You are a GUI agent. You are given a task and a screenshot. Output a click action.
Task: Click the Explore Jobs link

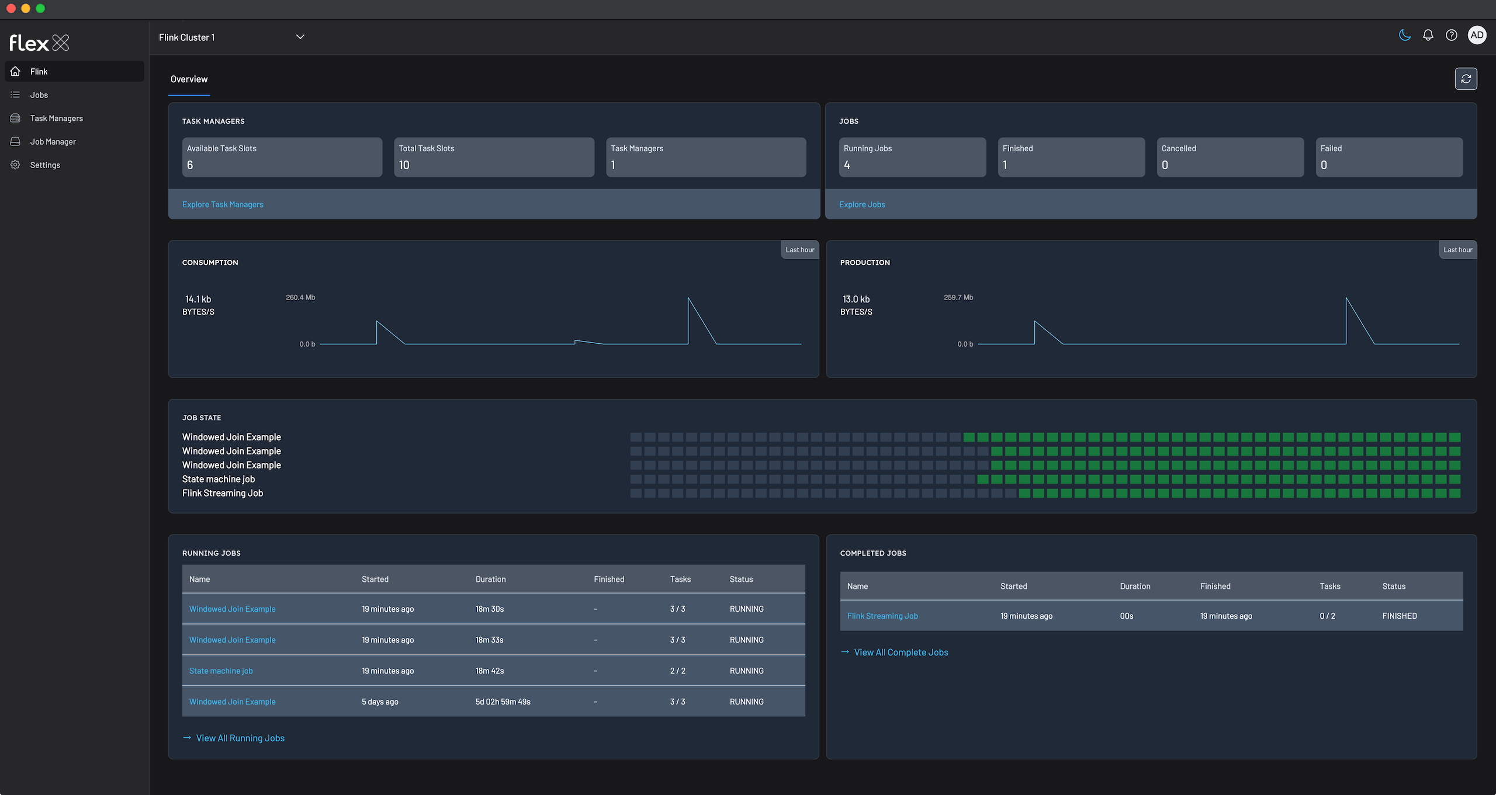pyautogui.click(x=862, y=204)
